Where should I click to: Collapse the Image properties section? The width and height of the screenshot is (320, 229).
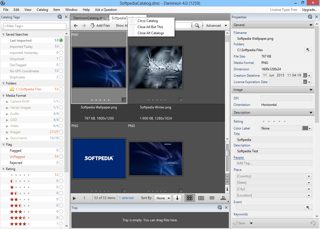click(x=311, y=89)
